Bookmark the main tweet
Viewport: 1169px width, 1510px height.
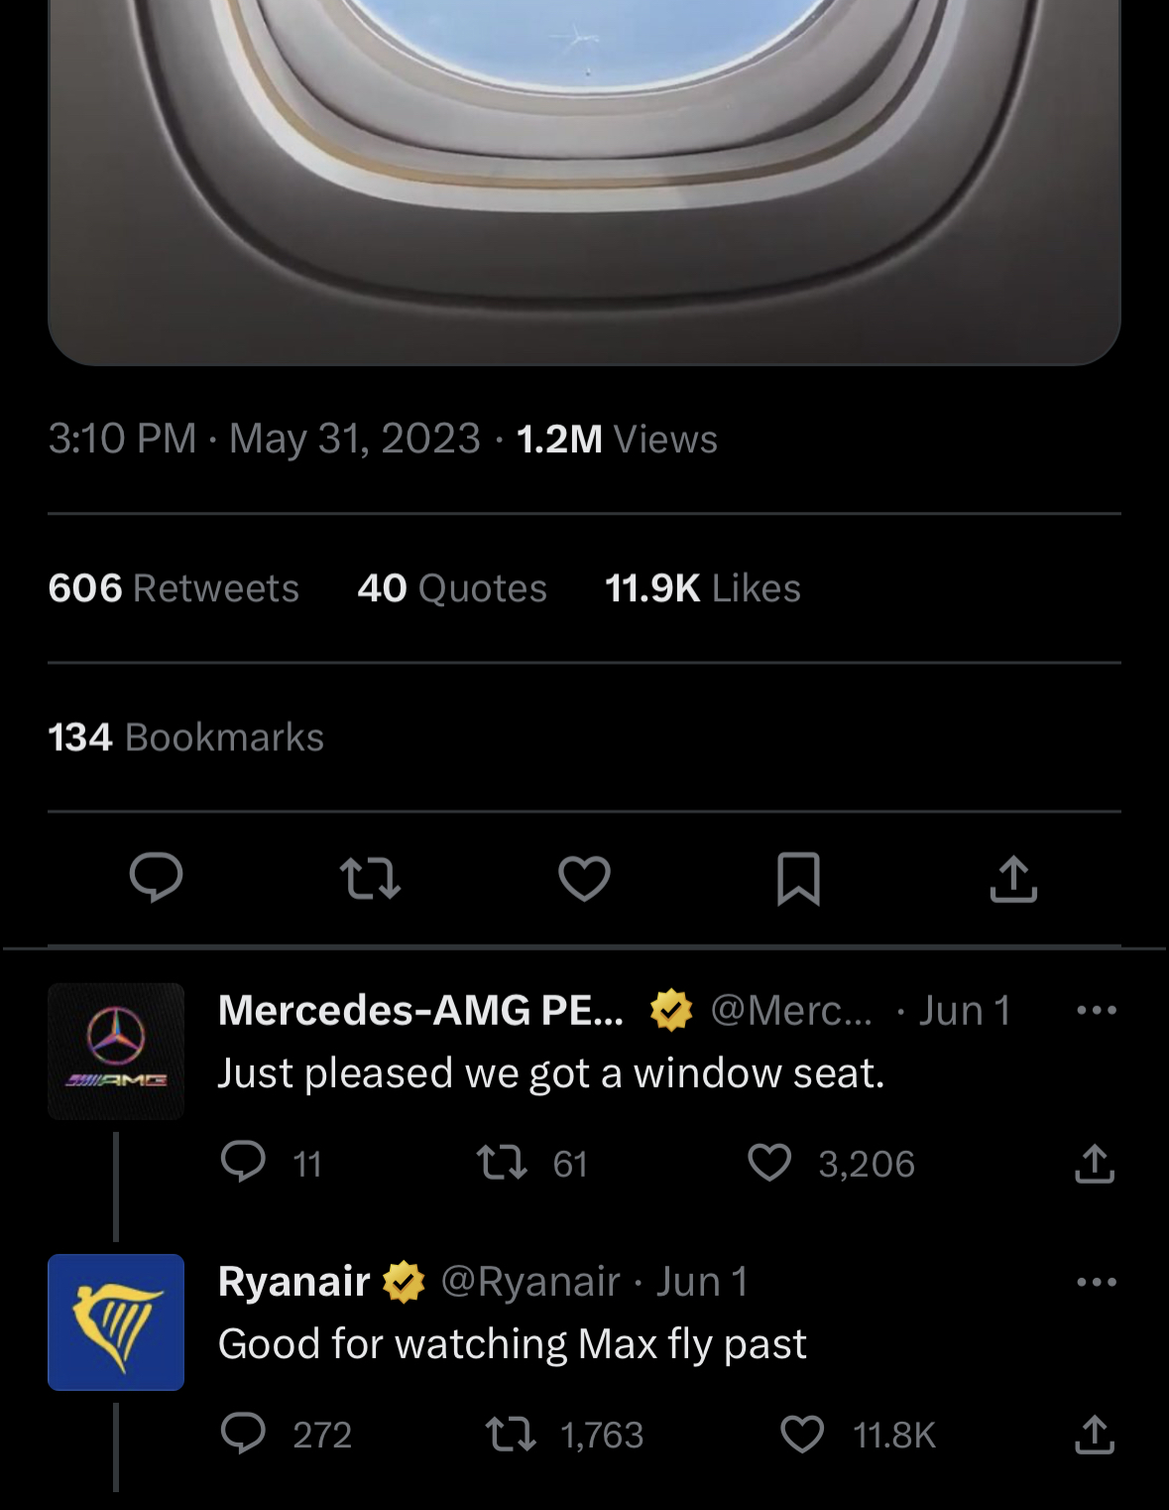tap(798, 878)
